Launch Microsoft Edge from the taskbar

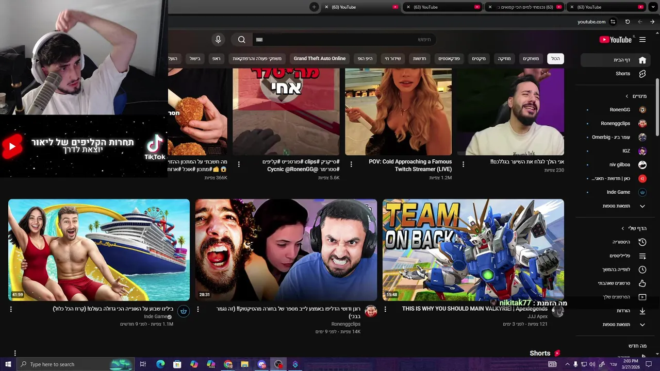160,364
